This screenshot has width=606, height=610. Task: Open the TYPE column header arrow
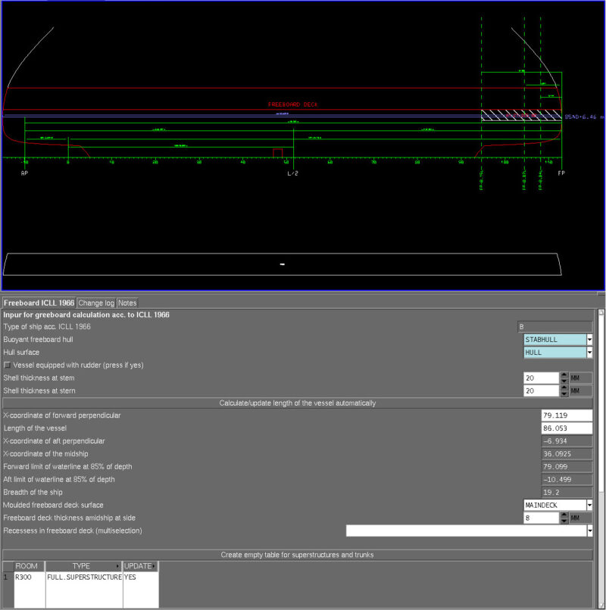coord(117,566)
